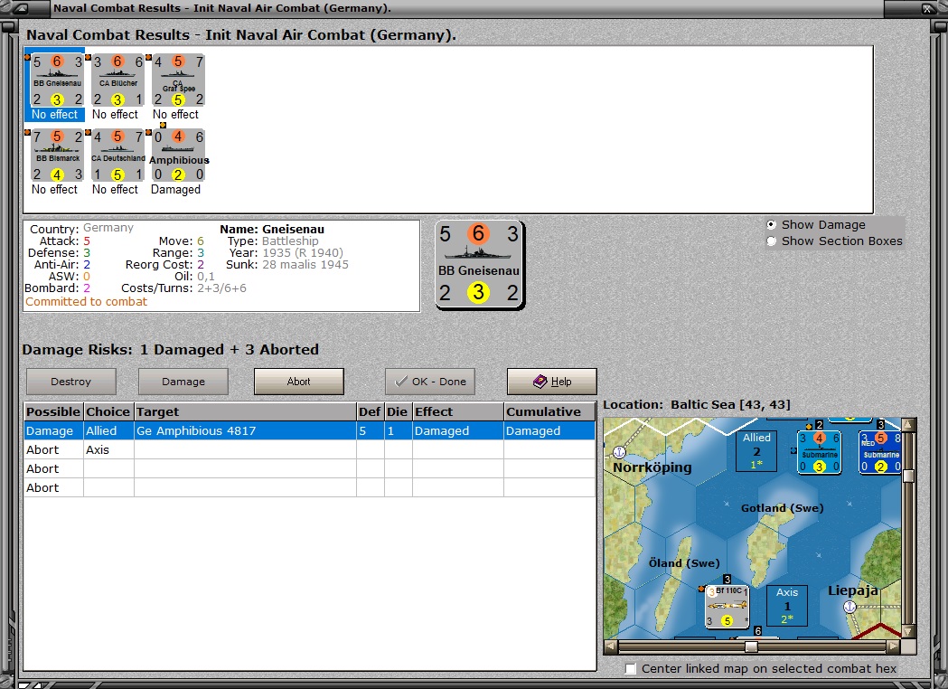Image resolution: width=948 pixels, height=689 pixels.
Task: Select the CA Blücher unit counter
Action: click(117, 80)
